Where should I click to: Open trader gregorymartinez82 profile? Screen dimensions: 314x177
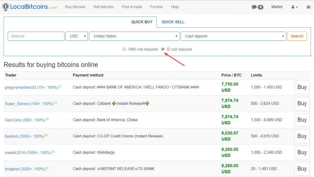[x=32, y=87]
